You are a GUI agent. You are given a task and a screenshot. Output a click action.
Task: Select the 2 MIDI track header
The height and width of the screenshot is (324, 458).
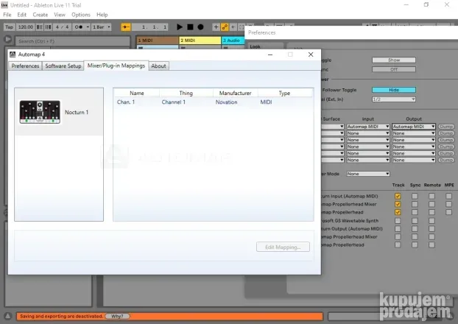pyautogui.click(x=200, y=40)
